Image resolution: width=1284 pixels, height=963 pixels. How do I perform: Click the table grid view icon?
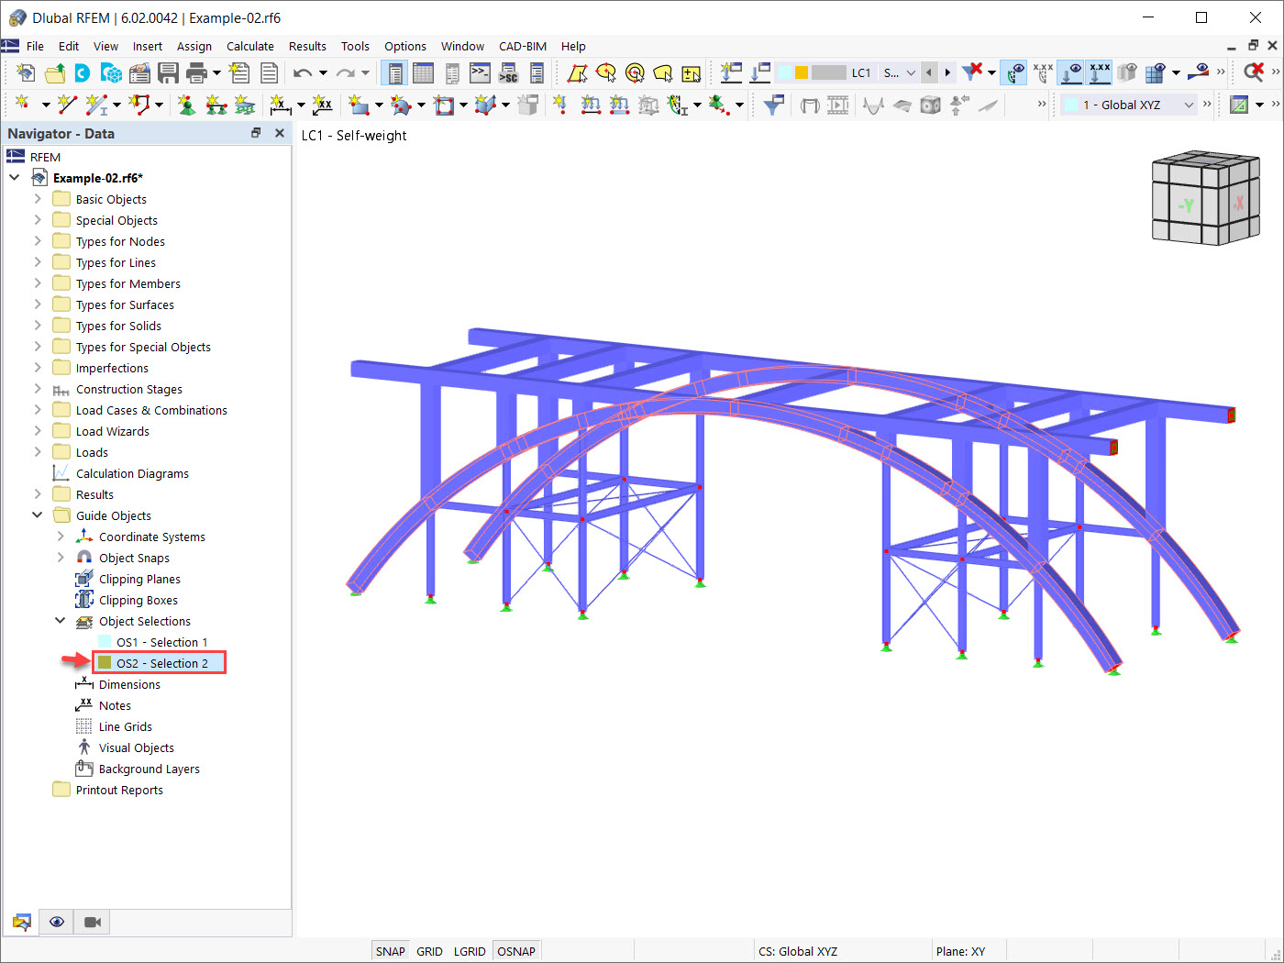[x=423, y=72]
